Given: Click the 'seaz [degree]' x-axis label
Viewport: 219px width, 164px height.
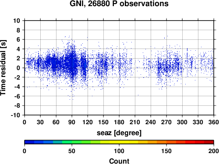Looking at the screenshot, I should pyautogui.click(x=119, y=133).
